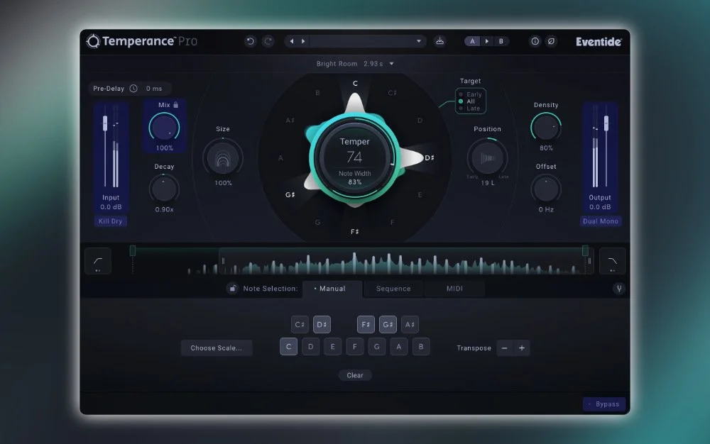The height and width of the screenshot is (444, 710).
Task: Toggle the F note key
Action: 354,346
